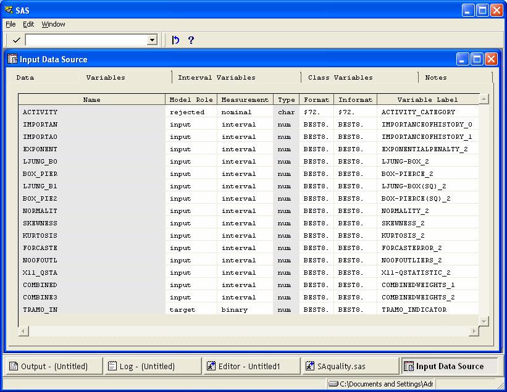Open the Edit menu
The image size is (507, 392).
pyautogui.click(x=28, y=24)
